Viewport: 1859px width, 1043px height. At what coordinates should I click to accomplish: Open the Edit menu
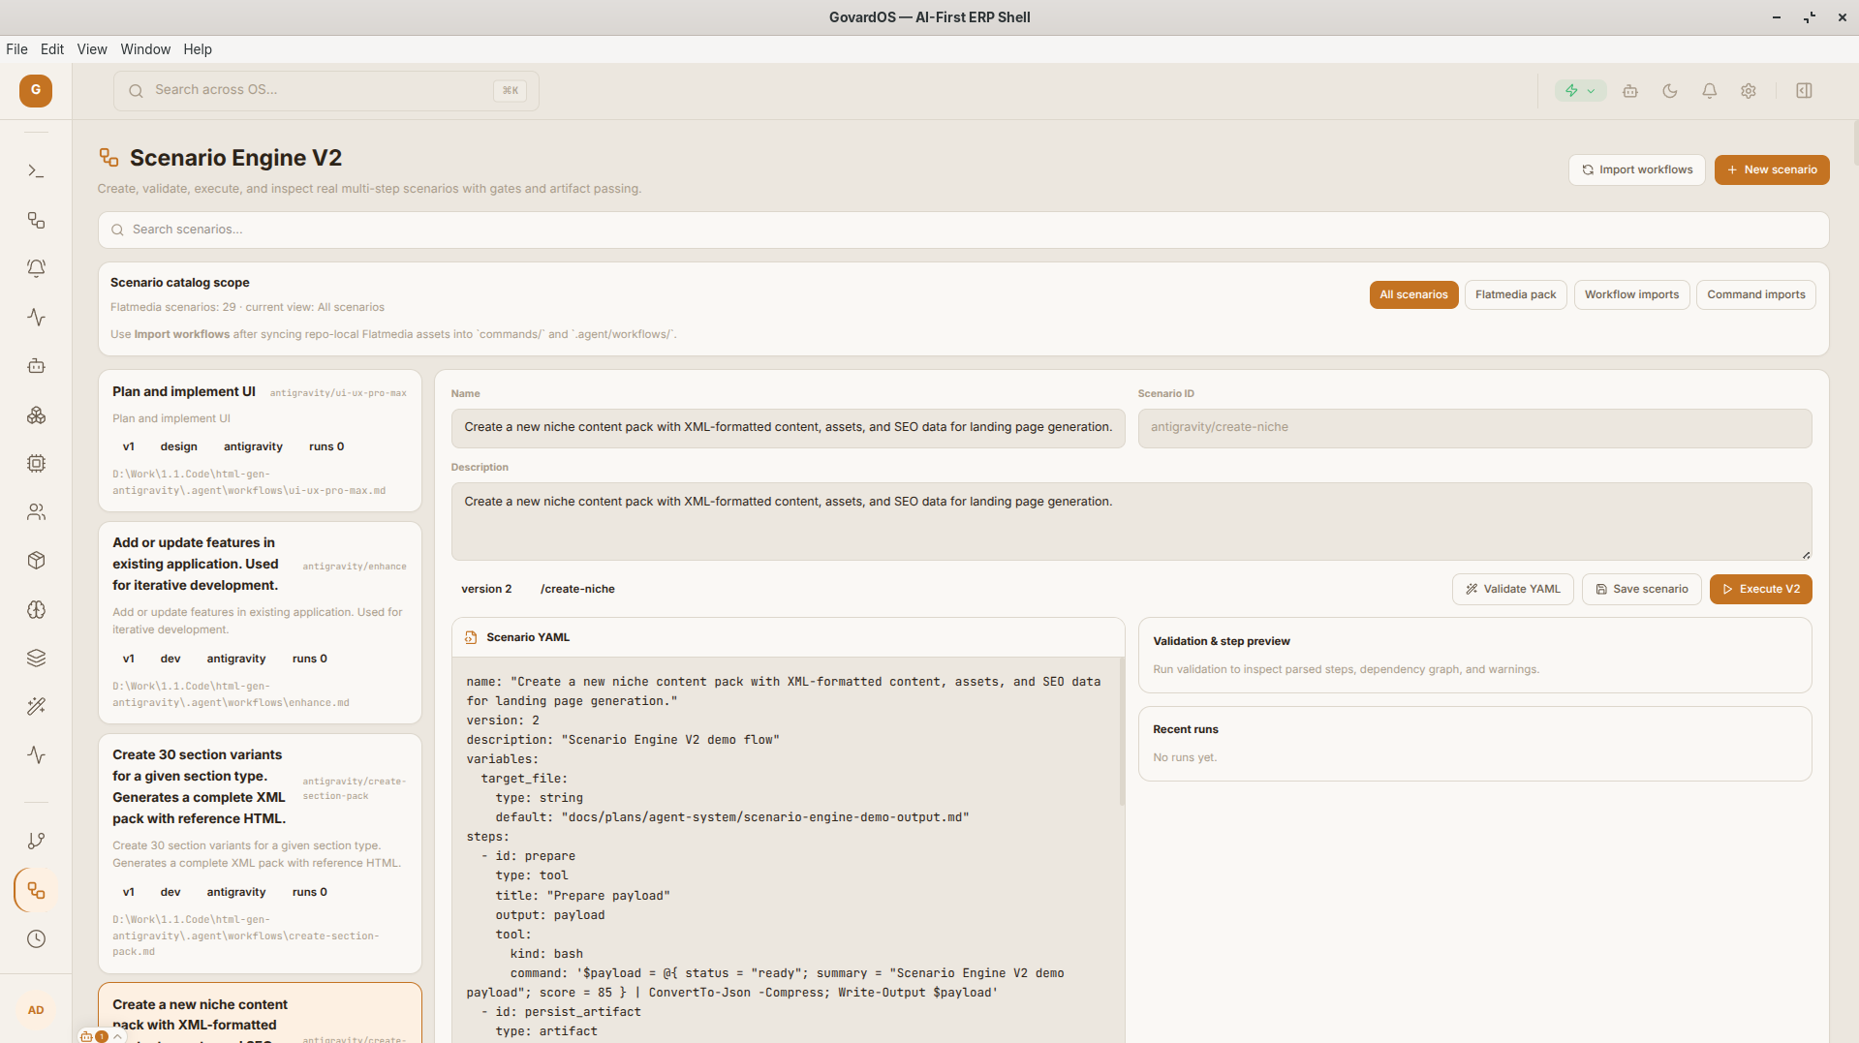(52, 49)
